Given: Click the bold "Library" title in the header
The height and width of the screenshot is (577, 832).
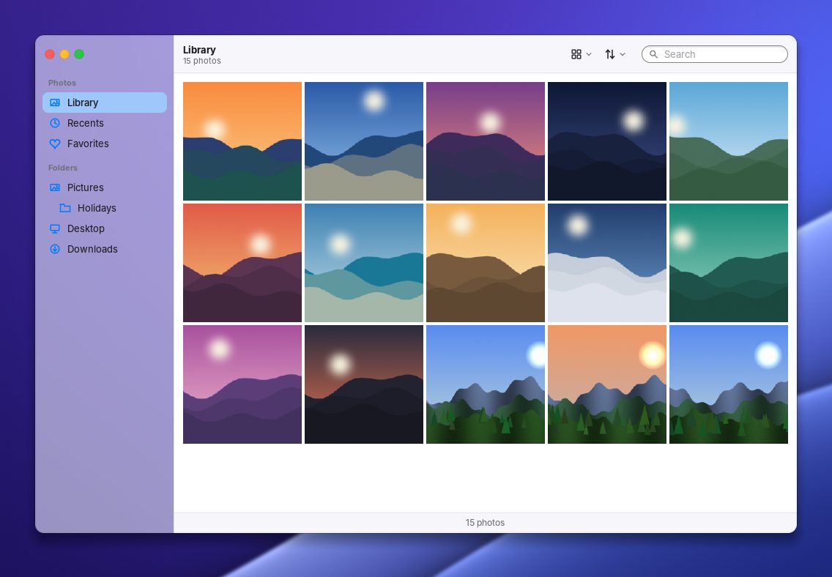Looking at the screenshot, I should point(199,50).
